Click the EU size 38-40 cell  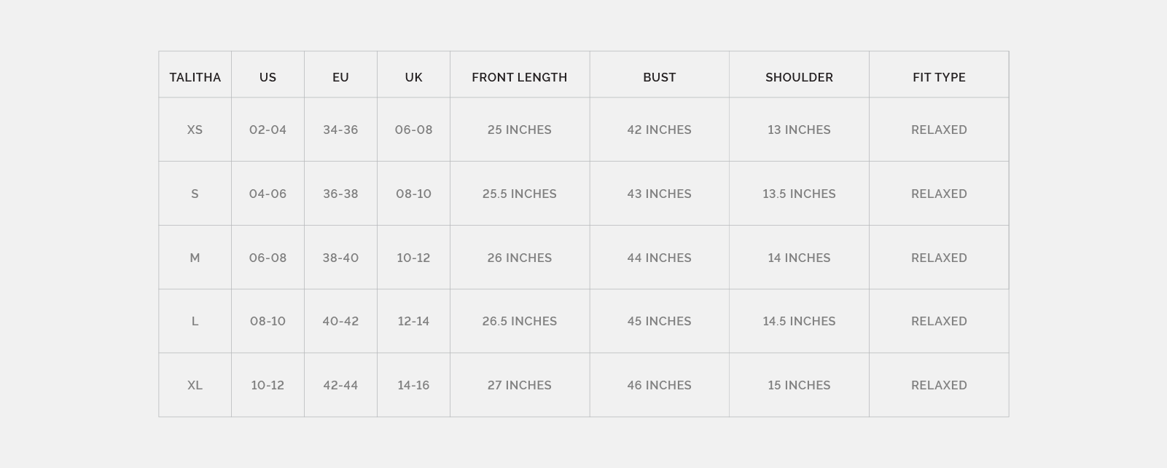pos(340,258)
